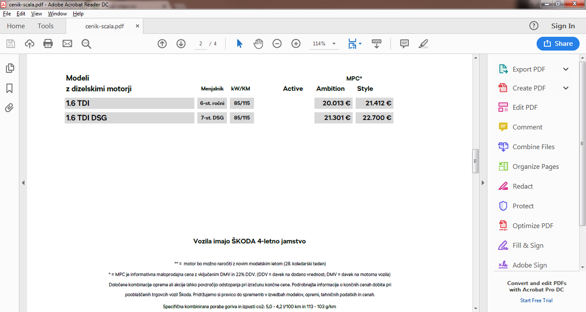Upload file to cloud icon

click(29, 43)
